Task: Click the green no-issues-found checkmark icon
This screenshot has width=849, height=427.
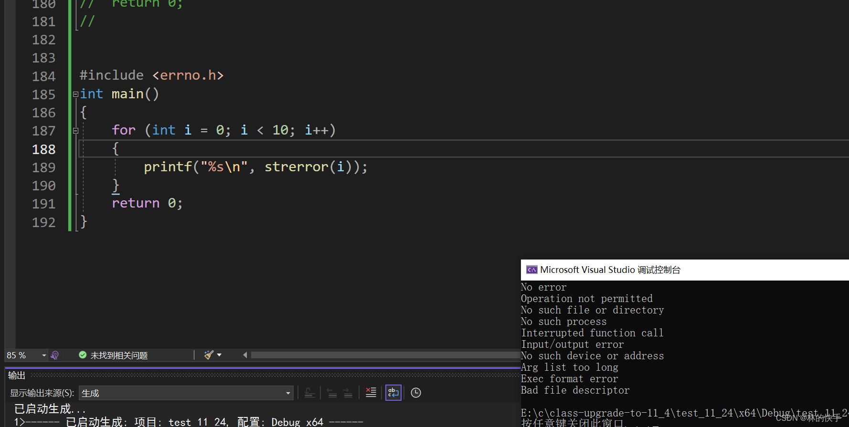Action: tap(83, 355)
